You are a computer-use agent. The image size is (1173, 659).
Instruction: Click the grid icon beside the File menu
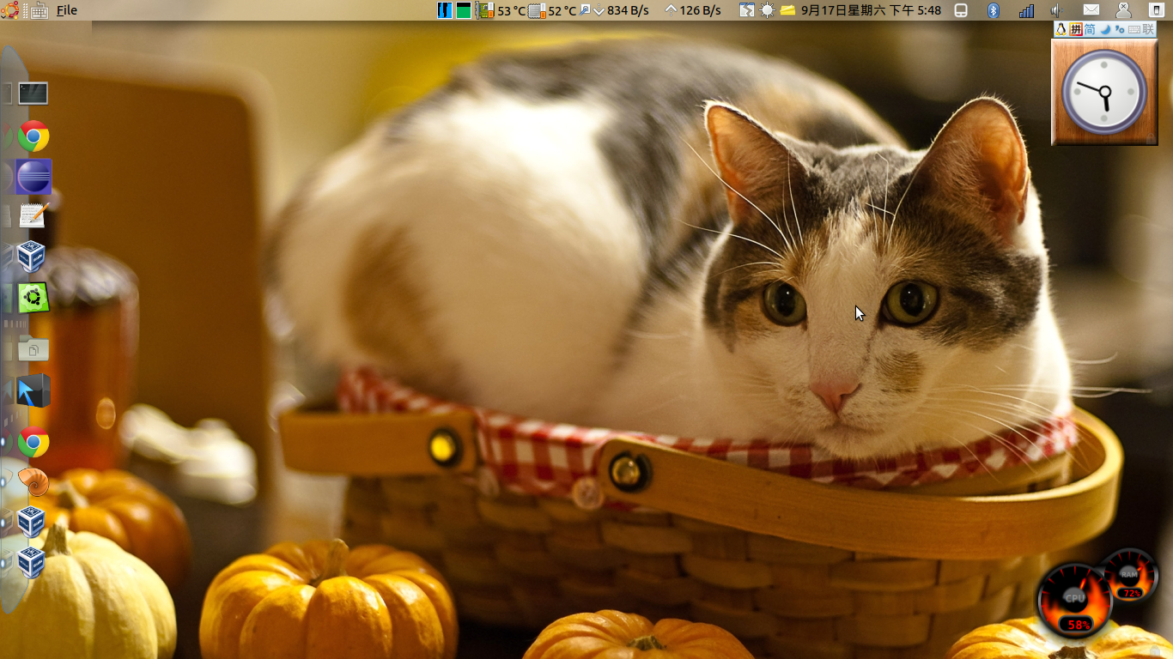39,10
